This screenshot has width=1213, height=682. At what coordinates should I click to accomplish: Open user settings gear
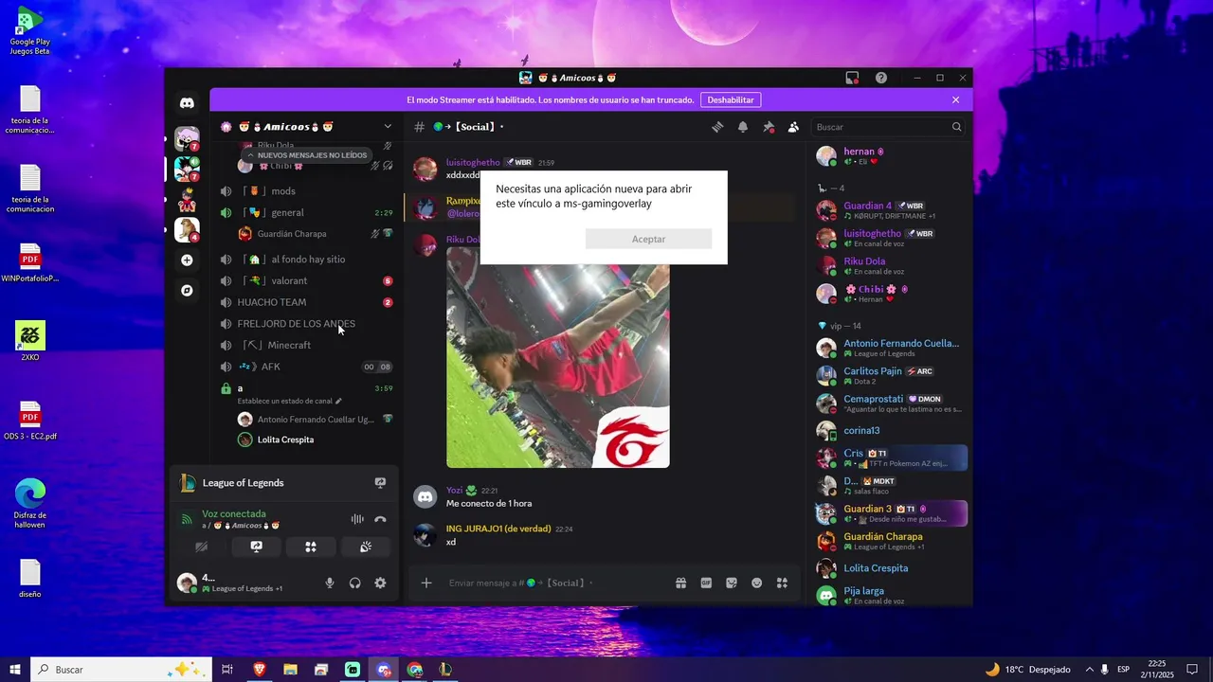380,583
